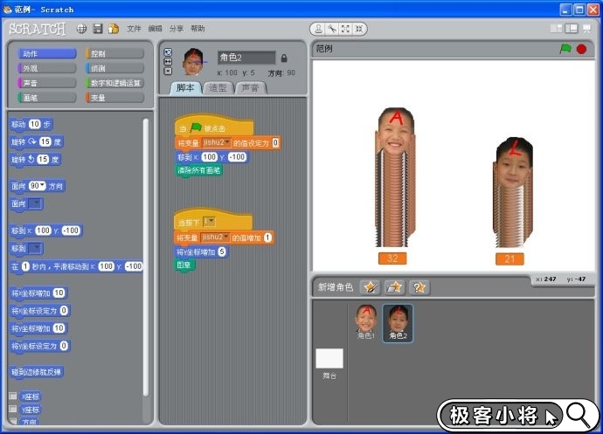Click the save project disk icon
This screenshot has width=603, height=434.
coord(97,29)
